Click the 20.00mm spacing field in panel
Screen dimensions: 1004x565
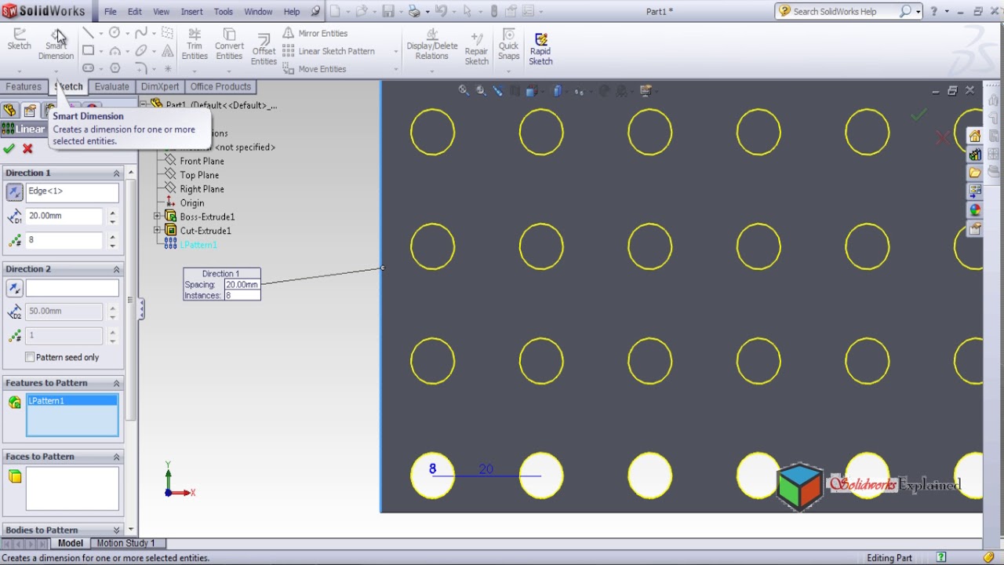65,216
